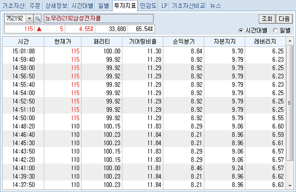
Task: Open the stock code dropdown arrow
Action: [30, 18]
